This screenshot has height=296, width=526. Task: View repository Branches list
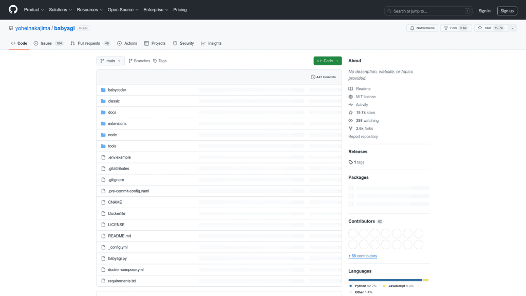point(139,61)
